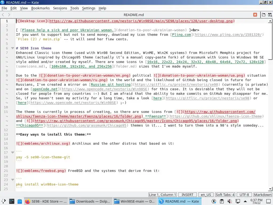Open the network tray icon
273x205 pixels.
pyautogui.click(x=238, y=201)
